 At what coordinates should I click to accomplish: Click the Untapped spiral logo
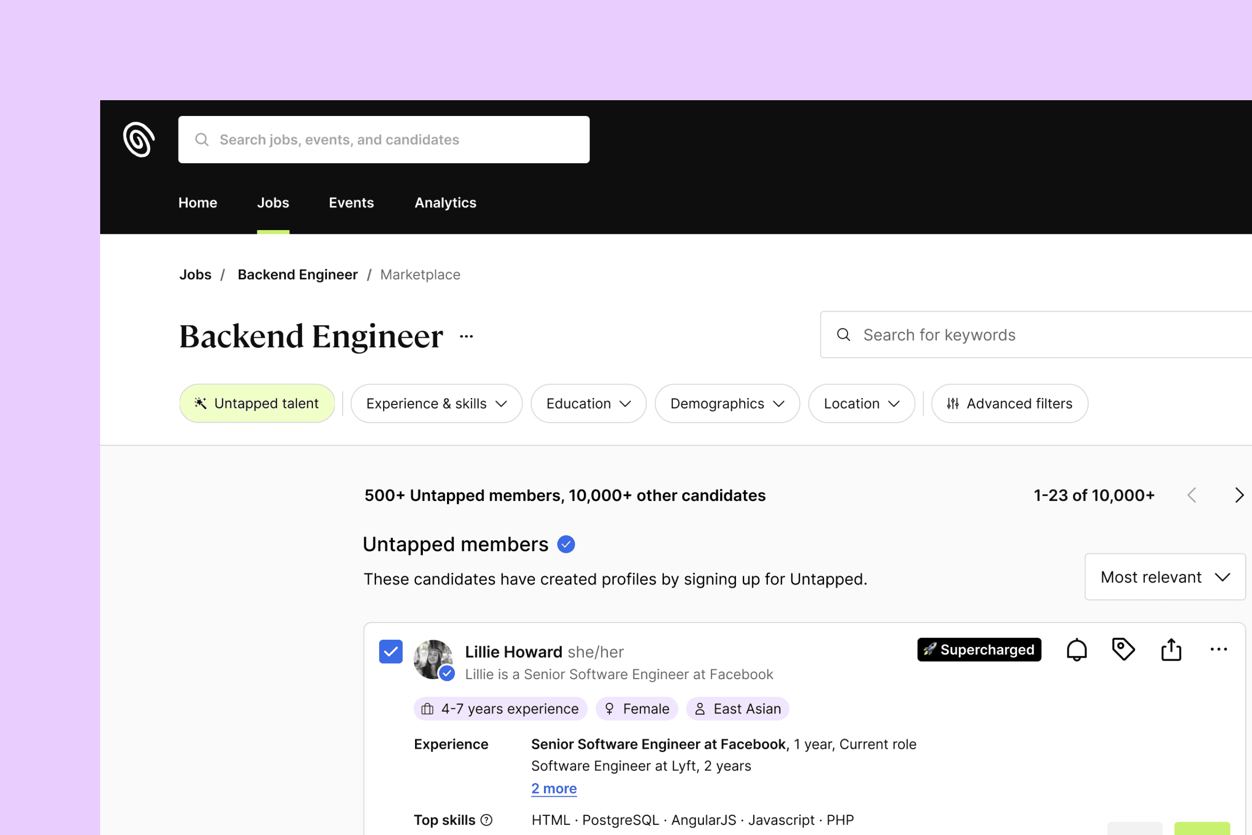tap(139, 140)
